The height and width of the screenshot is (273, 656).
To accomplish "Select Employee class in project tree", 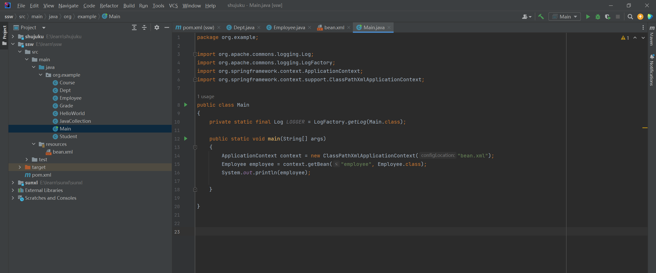I will click(x=70, y=98).
